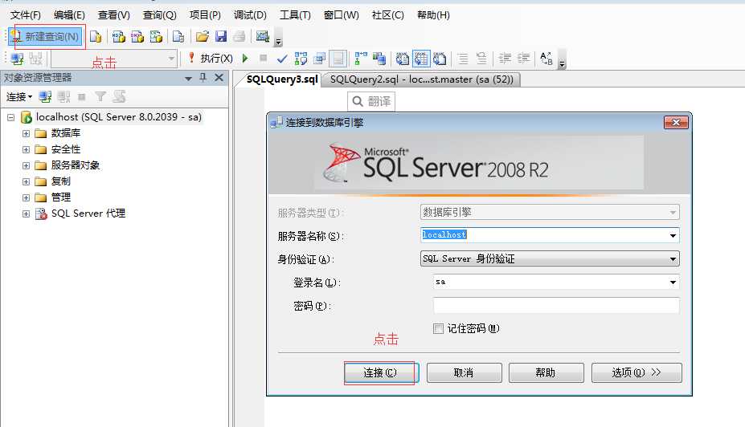Click the New Query (新建查询) toolbar button
Viewport: 745px width, 427px height.
click(46, 37)
